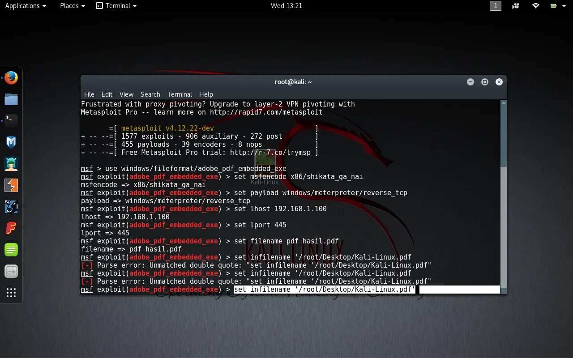
Task: Click 'Frustrated with proxy pivoting?' banner text
Action: pos(143,104)
